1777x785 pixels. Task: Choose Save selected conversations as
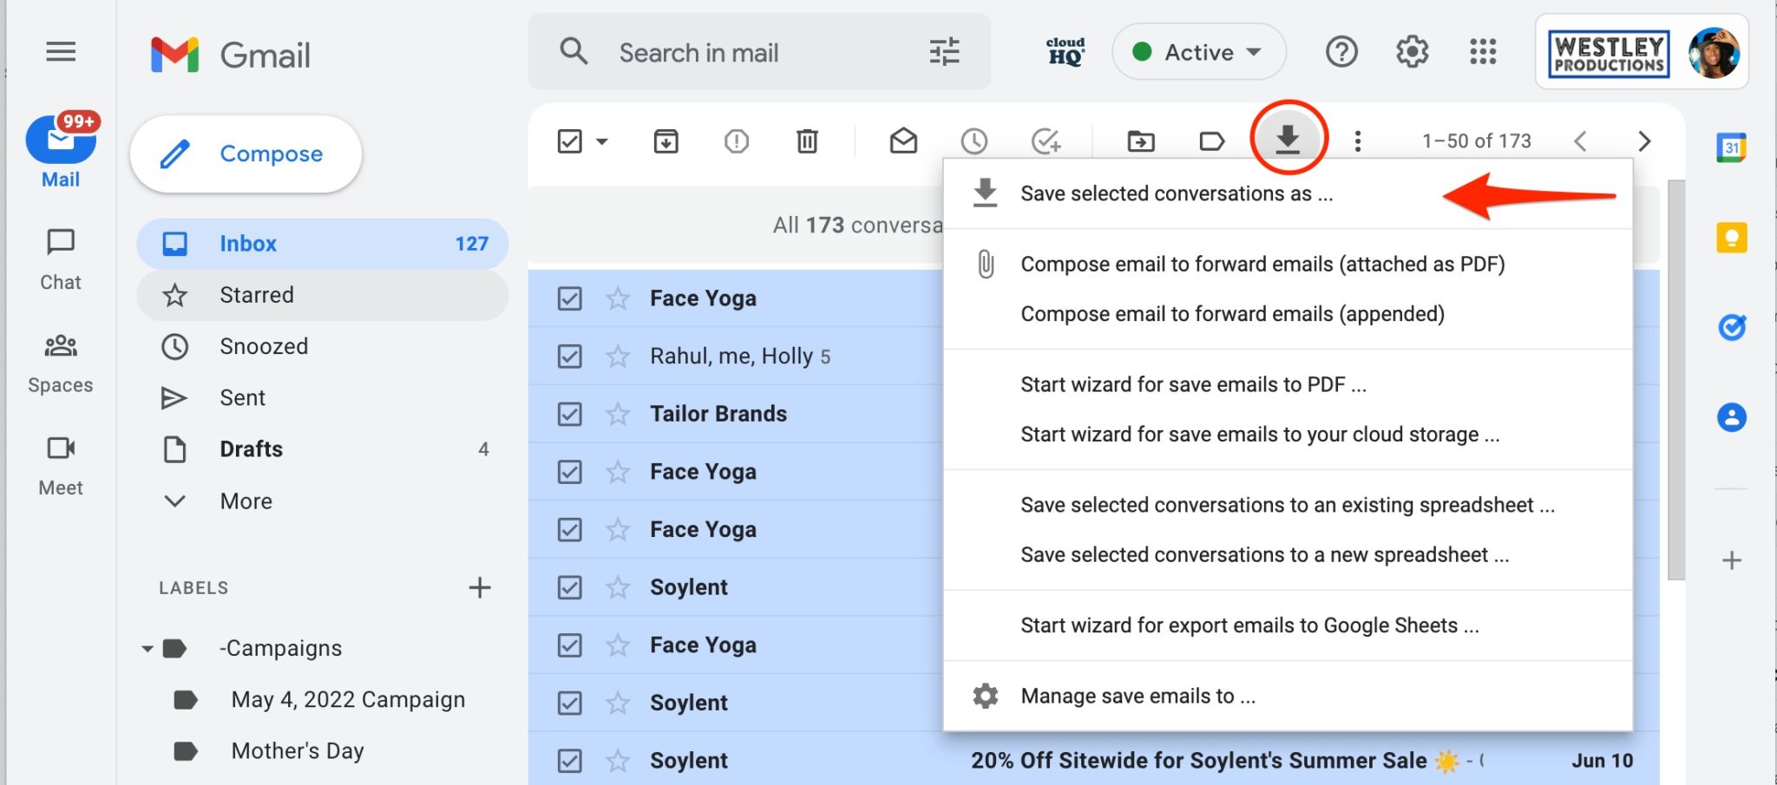pyautogui.click(x=1176, y=193)
